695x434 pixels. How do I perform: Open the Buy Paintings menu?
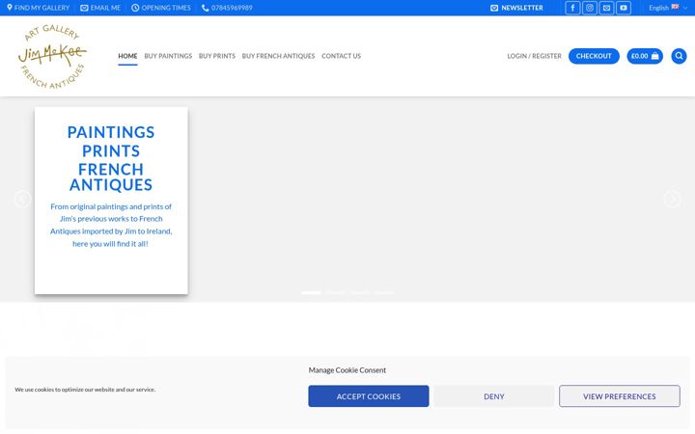[168, 56]
